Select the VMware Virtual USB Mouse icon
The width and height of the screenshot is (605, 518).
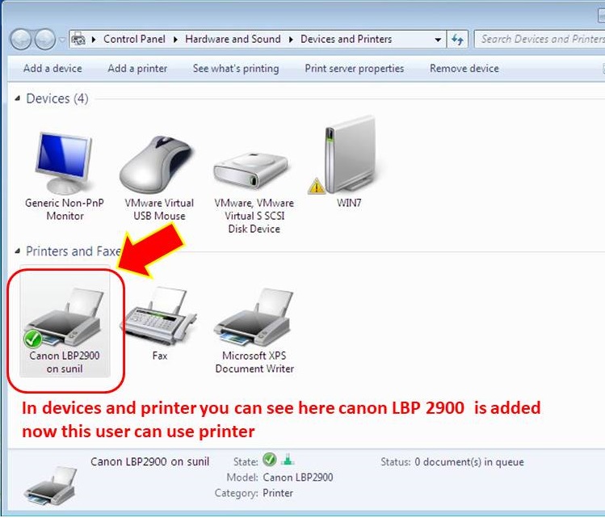pos(156,164)
